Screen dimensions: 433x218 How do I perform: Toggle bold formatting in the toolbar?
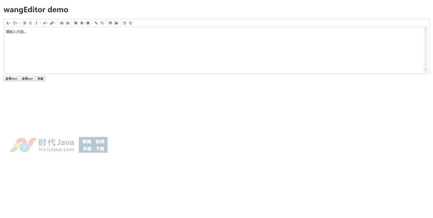tap(25, 23)
